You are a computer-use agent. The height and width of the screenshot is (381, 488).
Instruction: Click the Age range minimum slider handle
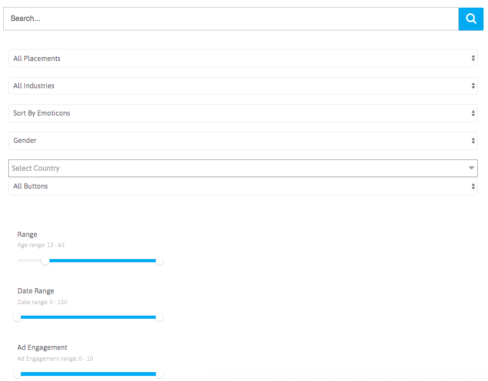click(46, 261)
